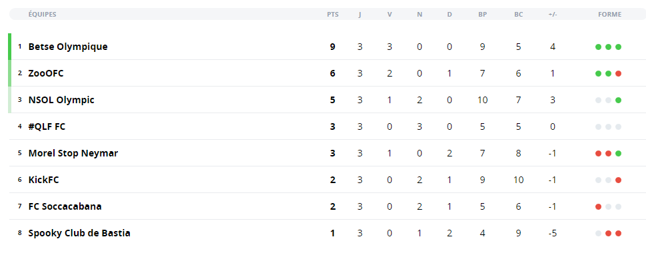Click Spooky Club de Bastia
646x257 pixels.
[x=79, y=233]
